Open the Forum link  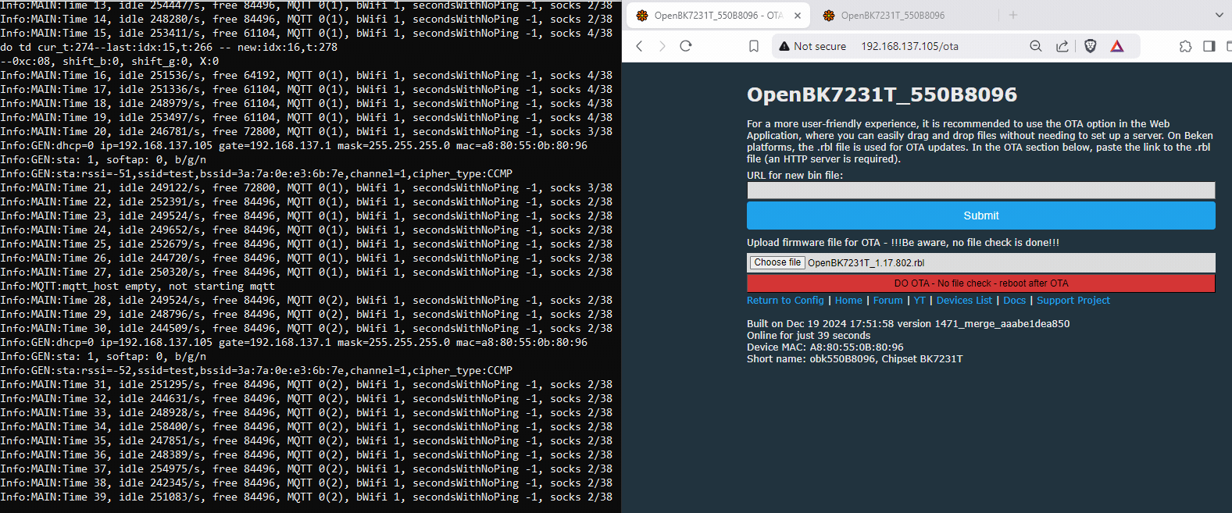tap(887, 300)
